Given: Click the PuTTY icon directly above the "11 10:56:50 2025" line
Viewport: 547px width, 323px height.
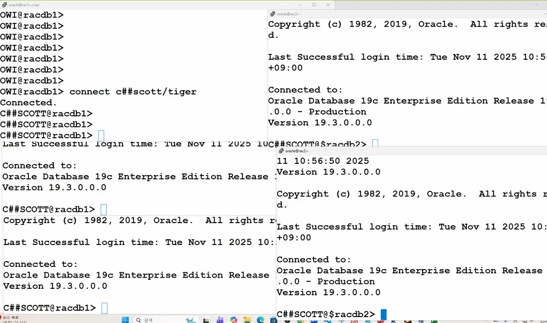Looking at the screenshot, I should (281, 151).
